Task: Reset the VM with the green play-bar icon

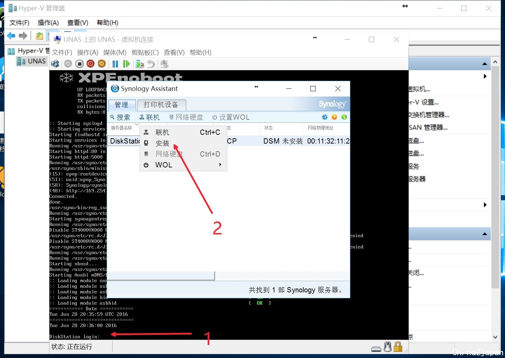Action: click(x=127, y=64)
